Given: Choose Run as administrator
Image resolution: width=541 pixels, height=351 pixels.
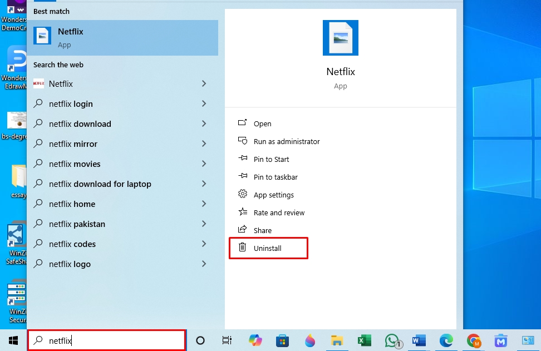Looking at the screenshot, I should (x=279, y=141).
